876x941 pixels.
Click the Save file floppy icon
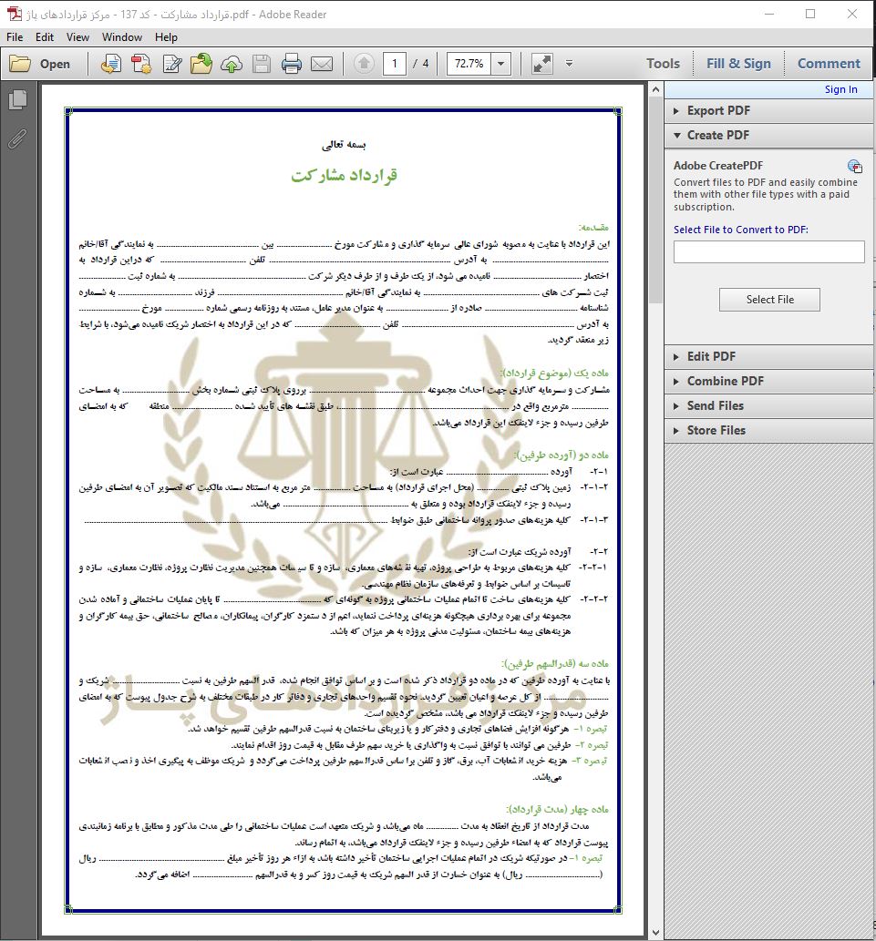[x=262, y=64]
